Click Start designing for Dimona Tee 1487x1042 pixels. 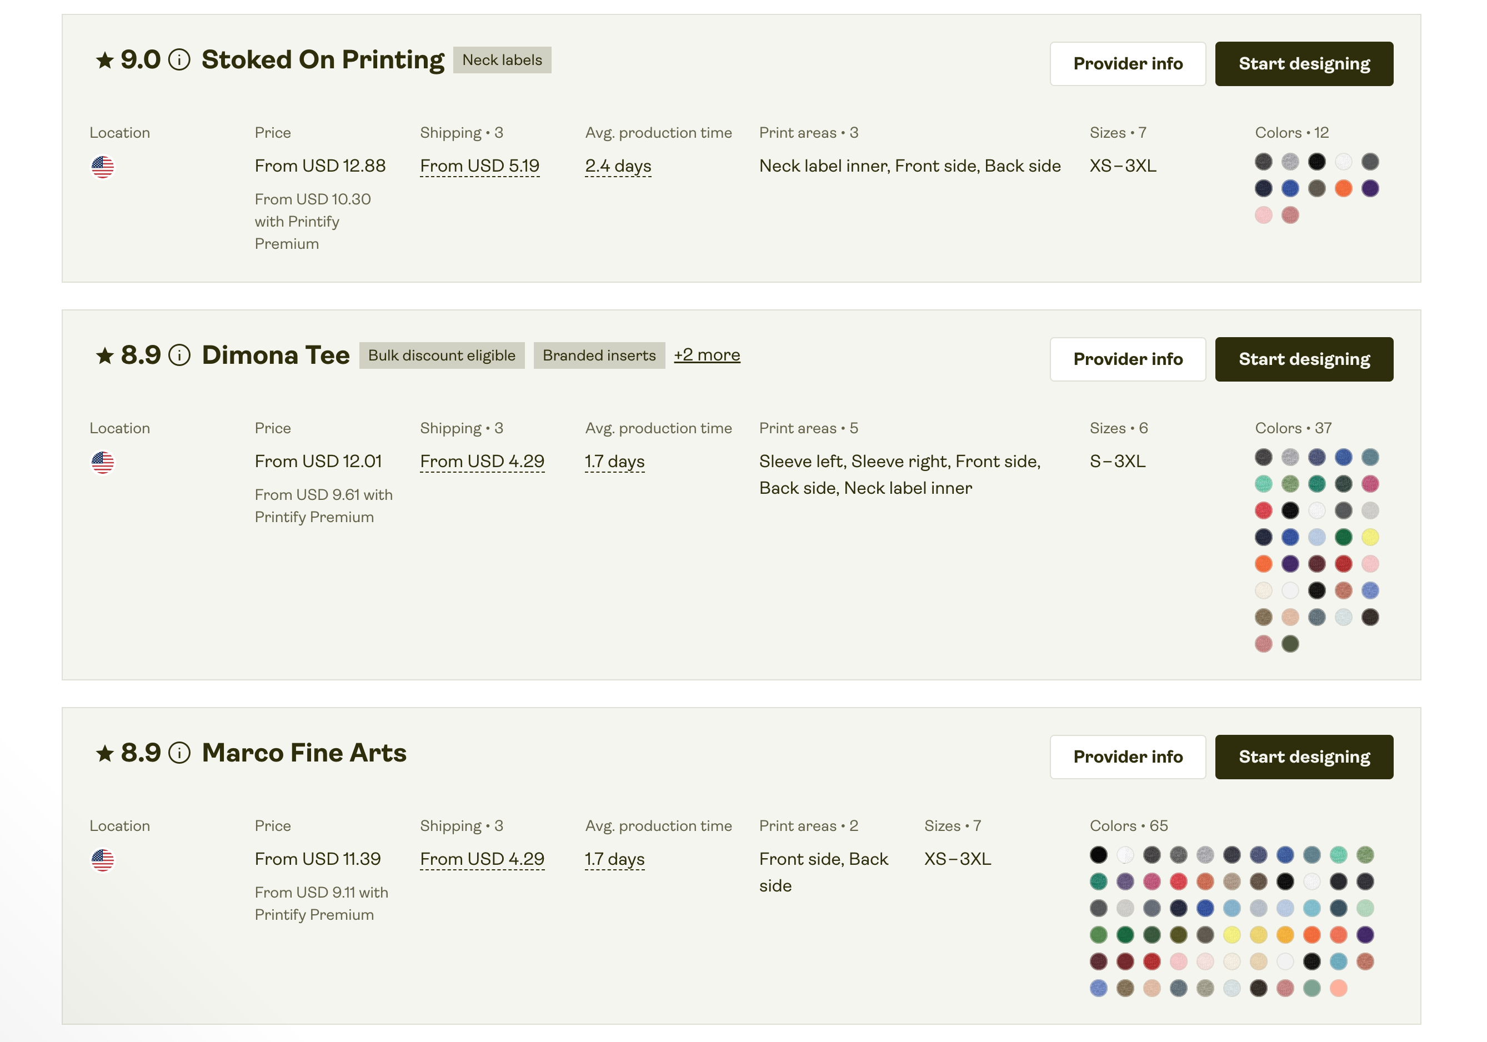point(1304,358)
